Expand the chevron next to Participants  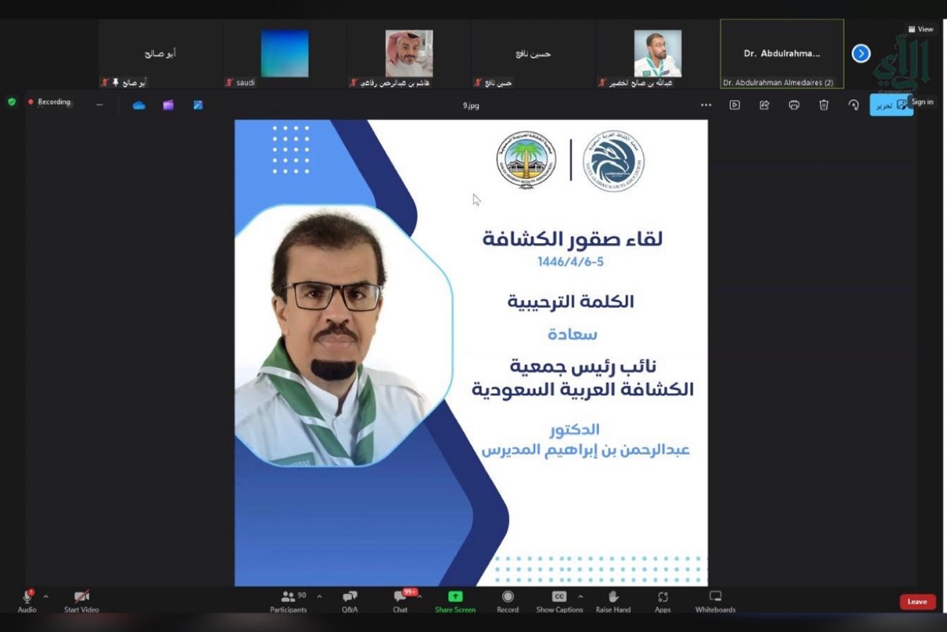(319, 596)
